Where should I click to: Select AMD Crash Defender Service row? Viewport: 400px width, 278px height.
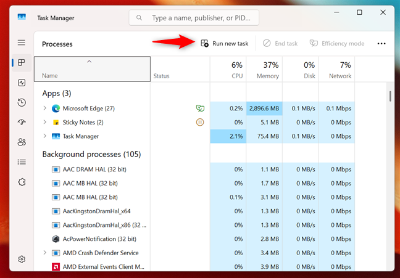(194, 253)
